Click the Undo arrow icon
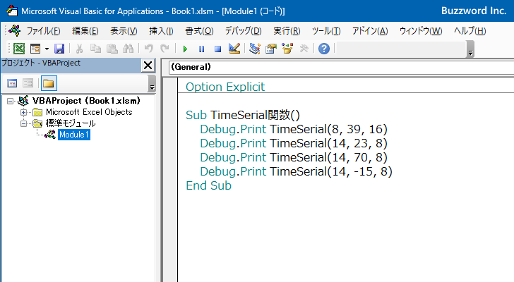This screenshot has height=282, width=514. pyautogui.click(x=148, y=49)
